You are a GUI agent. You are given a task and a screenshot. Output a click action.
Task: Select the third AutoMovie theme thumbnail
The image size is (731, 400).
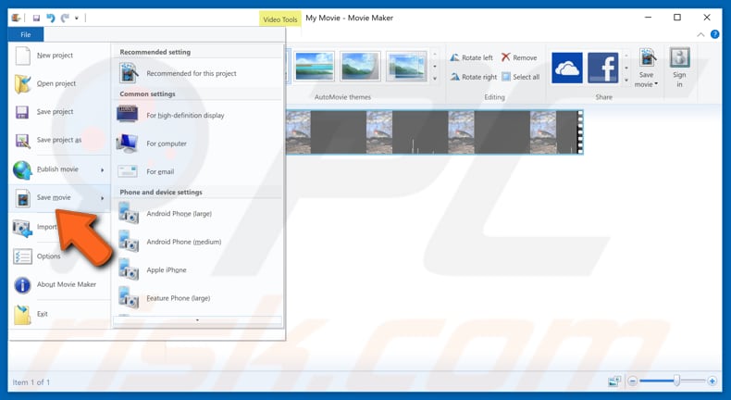(x=406, y=67)
